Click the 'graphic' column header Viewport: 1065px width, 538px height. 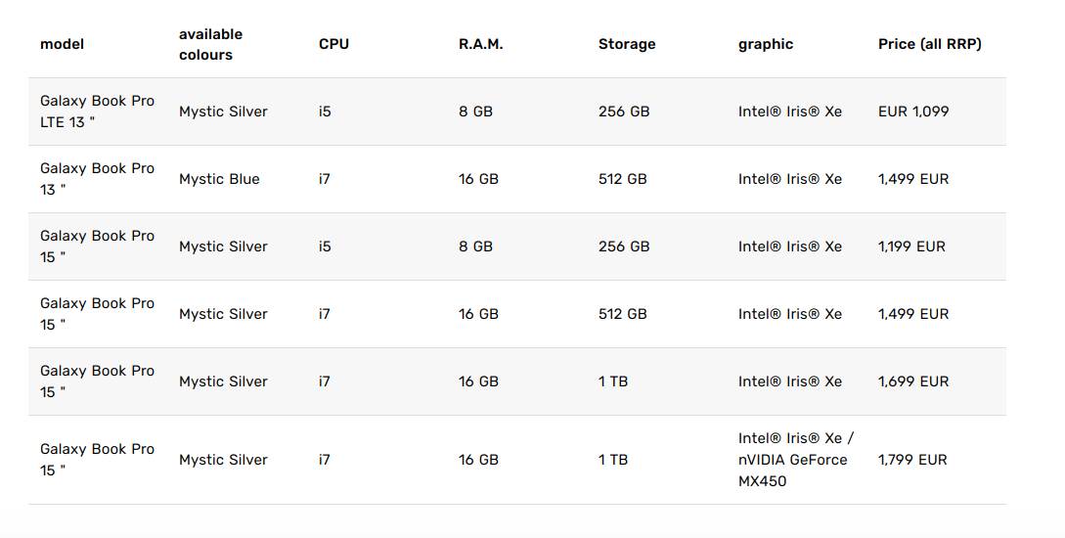[x=766, y=44]
